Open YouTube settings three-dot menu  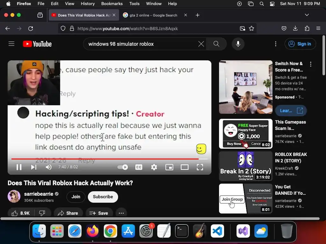[x=276, y=44]
